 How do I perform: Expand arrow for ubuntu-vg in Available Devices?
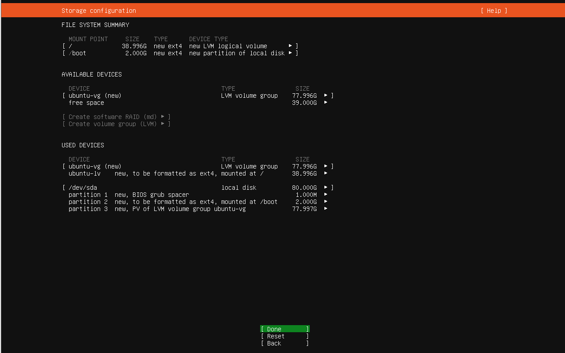326,96
